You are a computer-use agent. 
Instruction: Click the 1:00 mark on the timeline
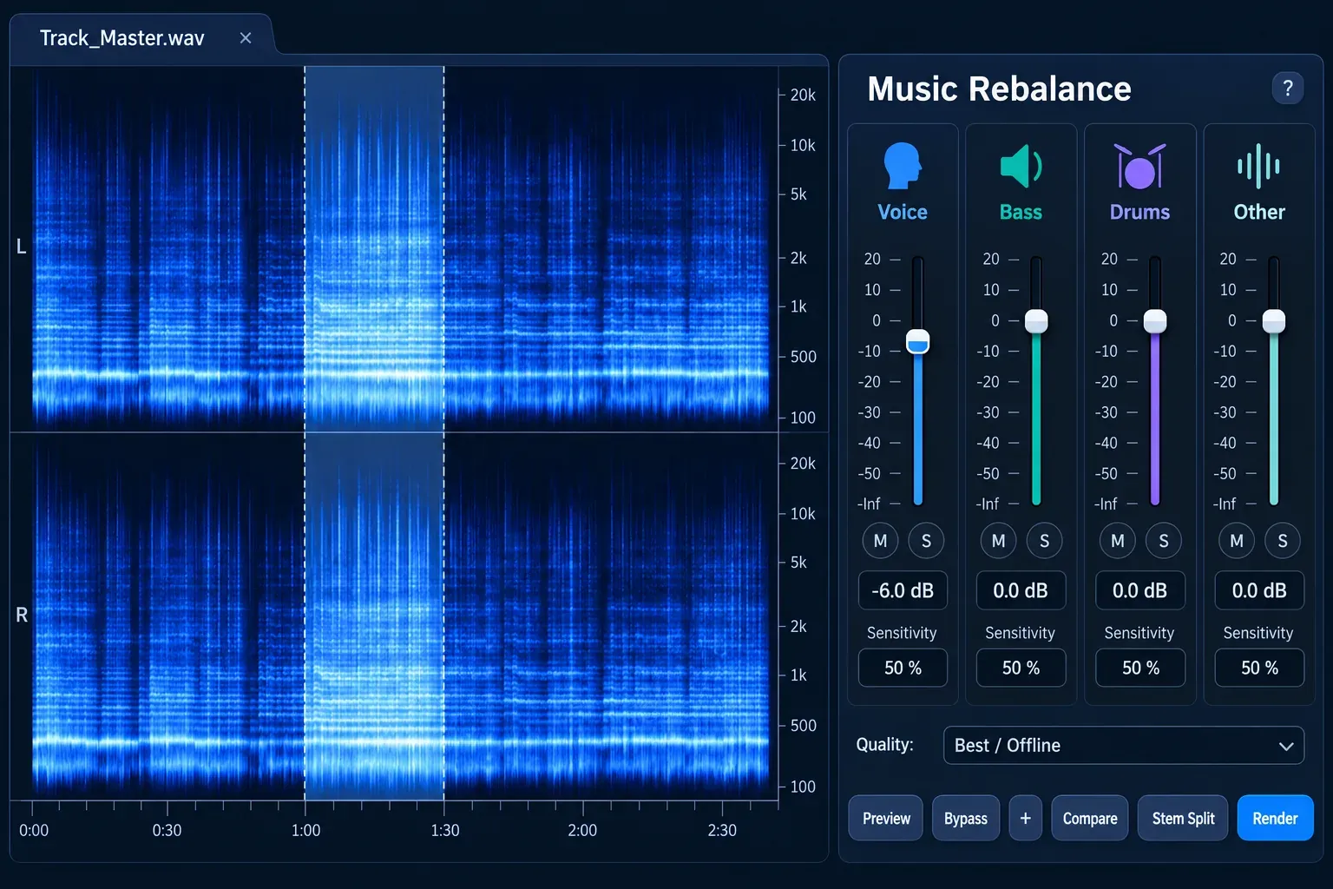[x=305, y=830]
